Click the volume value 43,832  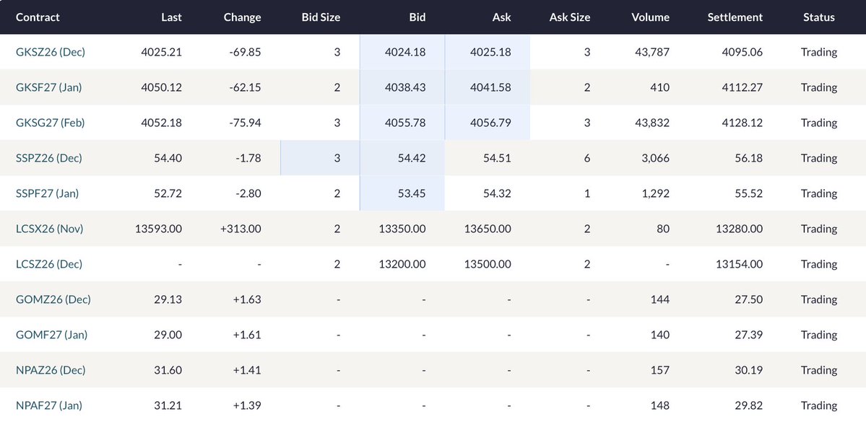652,123
